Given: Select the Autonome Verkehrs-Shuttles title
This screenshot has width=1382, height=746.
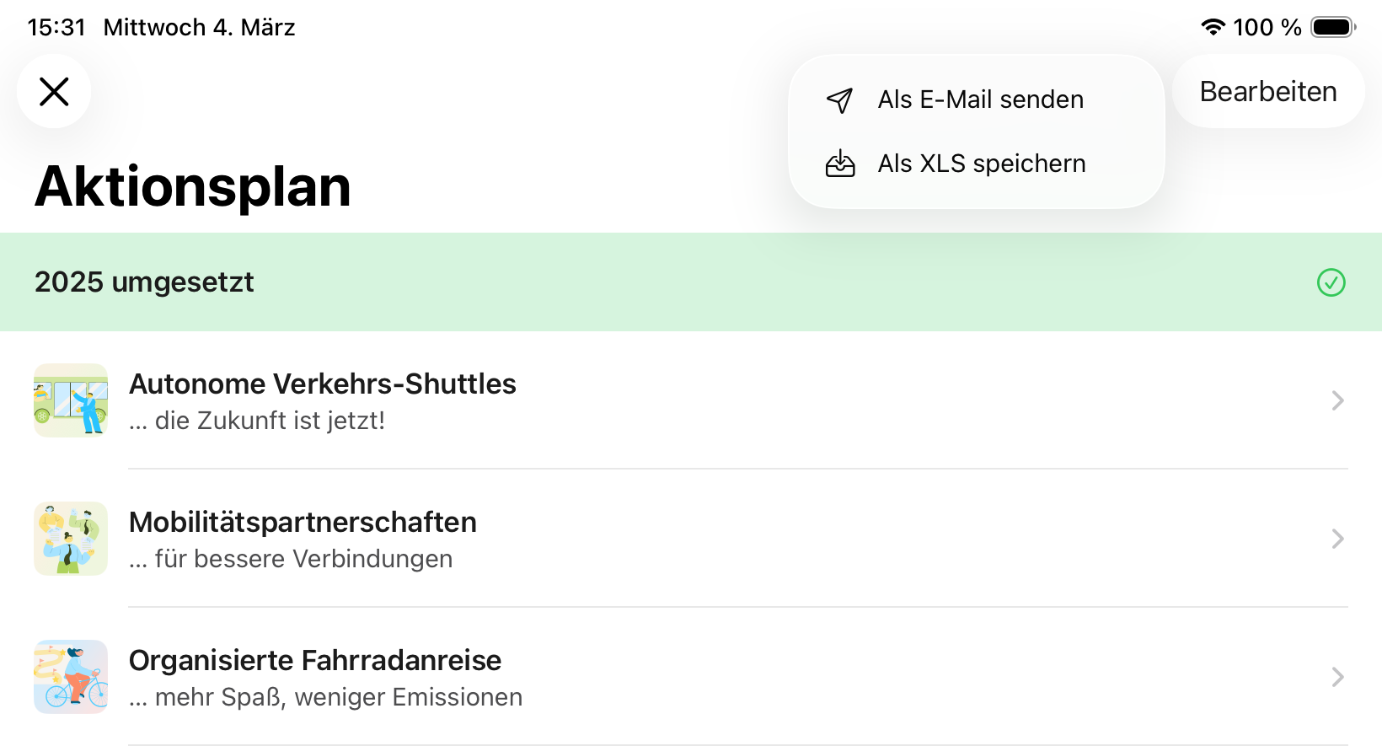Looking at the screenshot, I should click(x=322, y=384).
